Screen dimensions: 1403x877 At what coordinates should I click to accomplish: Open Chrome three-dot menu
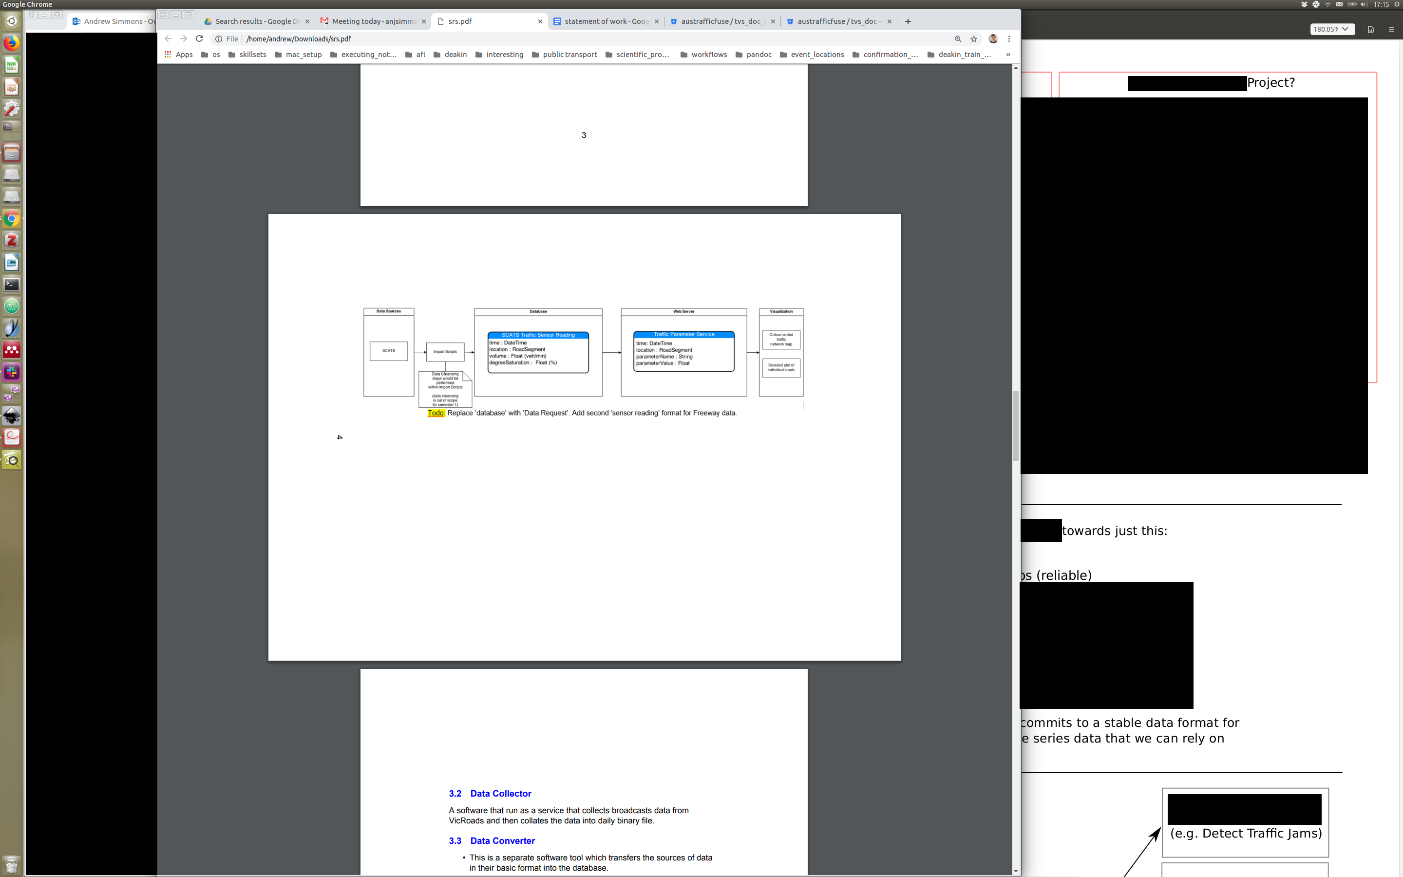(1009, 39)
